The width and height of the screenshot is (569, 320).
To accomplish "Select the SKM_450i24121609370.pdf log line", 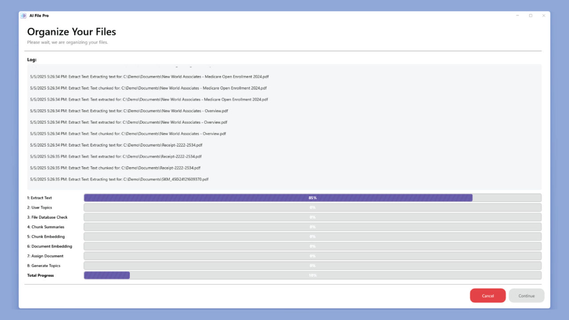I will (x=119, y=179).
